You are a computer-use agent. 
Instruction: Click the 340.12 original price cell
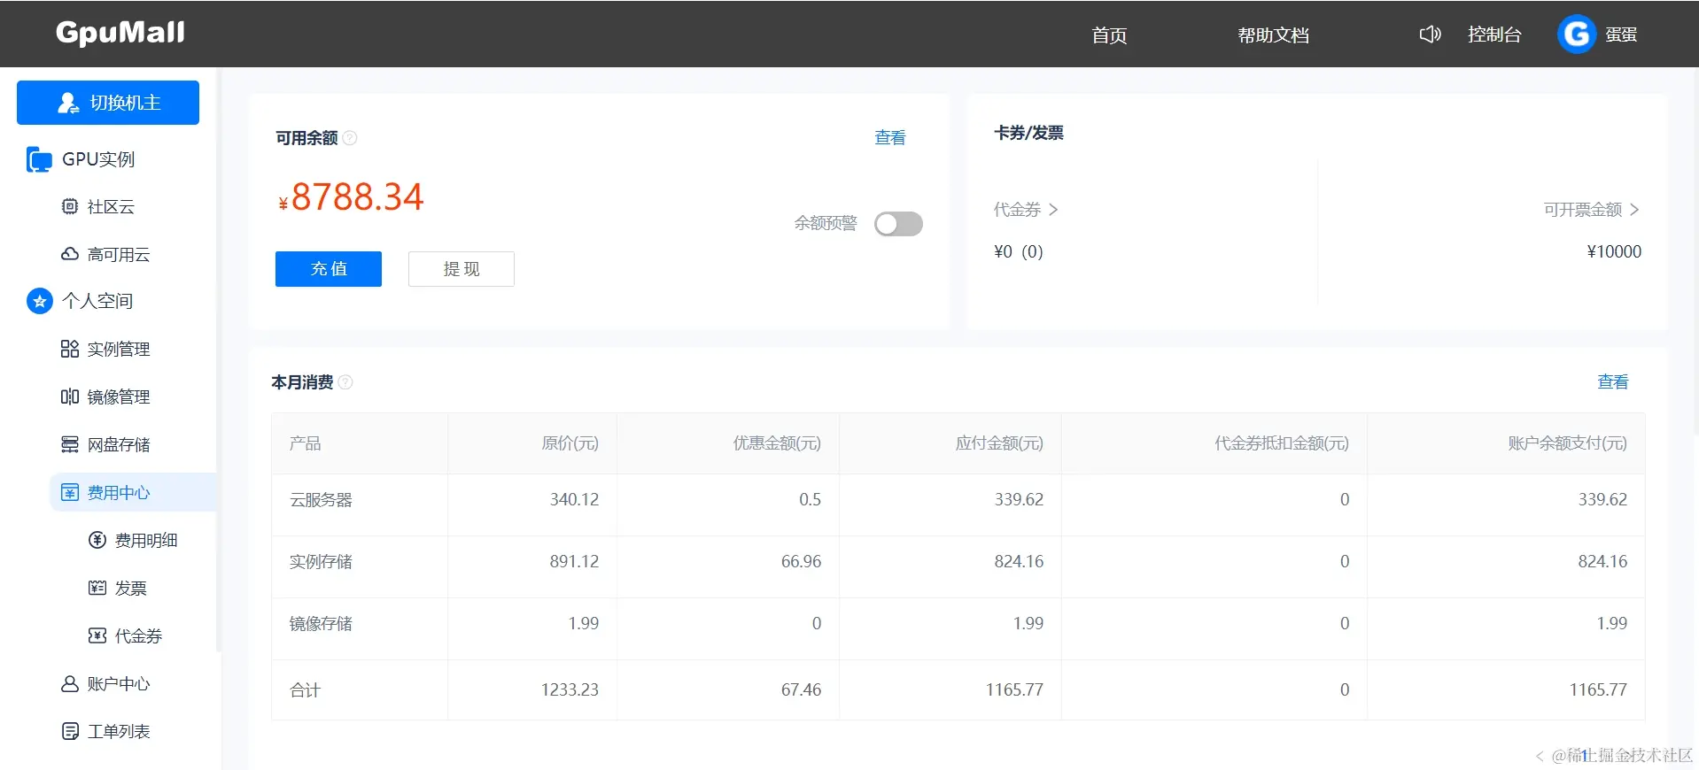[574, 499]
